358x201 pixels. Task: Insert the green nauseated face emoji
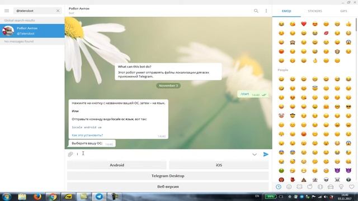pos(281,171)
